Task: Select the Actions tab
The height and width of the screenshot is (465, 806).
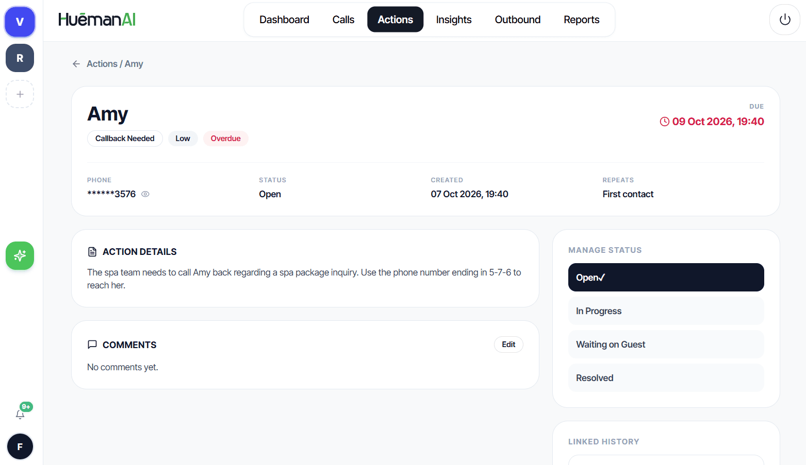Action: 396,20
